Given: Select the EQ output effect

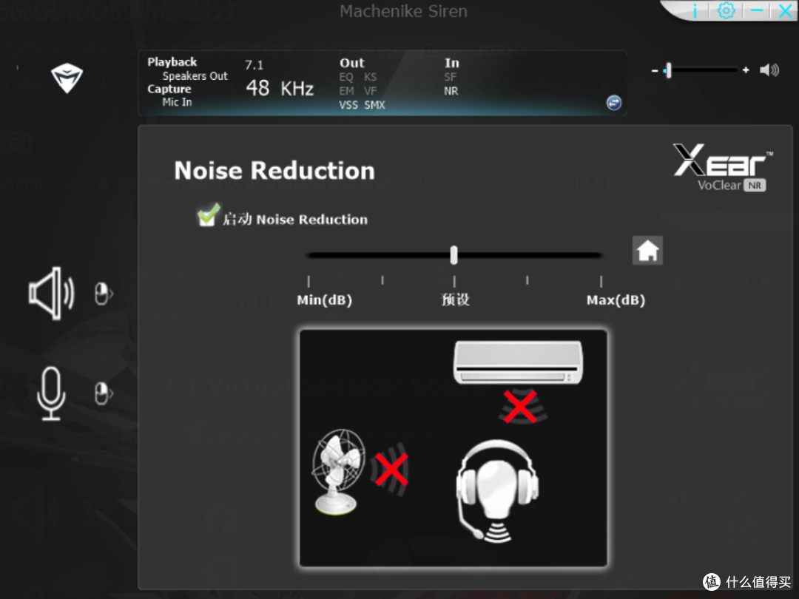Looking at the screenshot, I should tap(346, 77).
